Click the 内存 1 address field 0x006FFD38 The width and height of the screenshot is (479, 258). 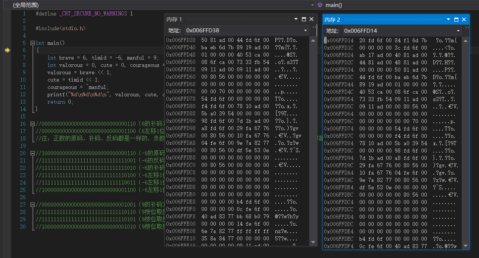pos(243,31)
